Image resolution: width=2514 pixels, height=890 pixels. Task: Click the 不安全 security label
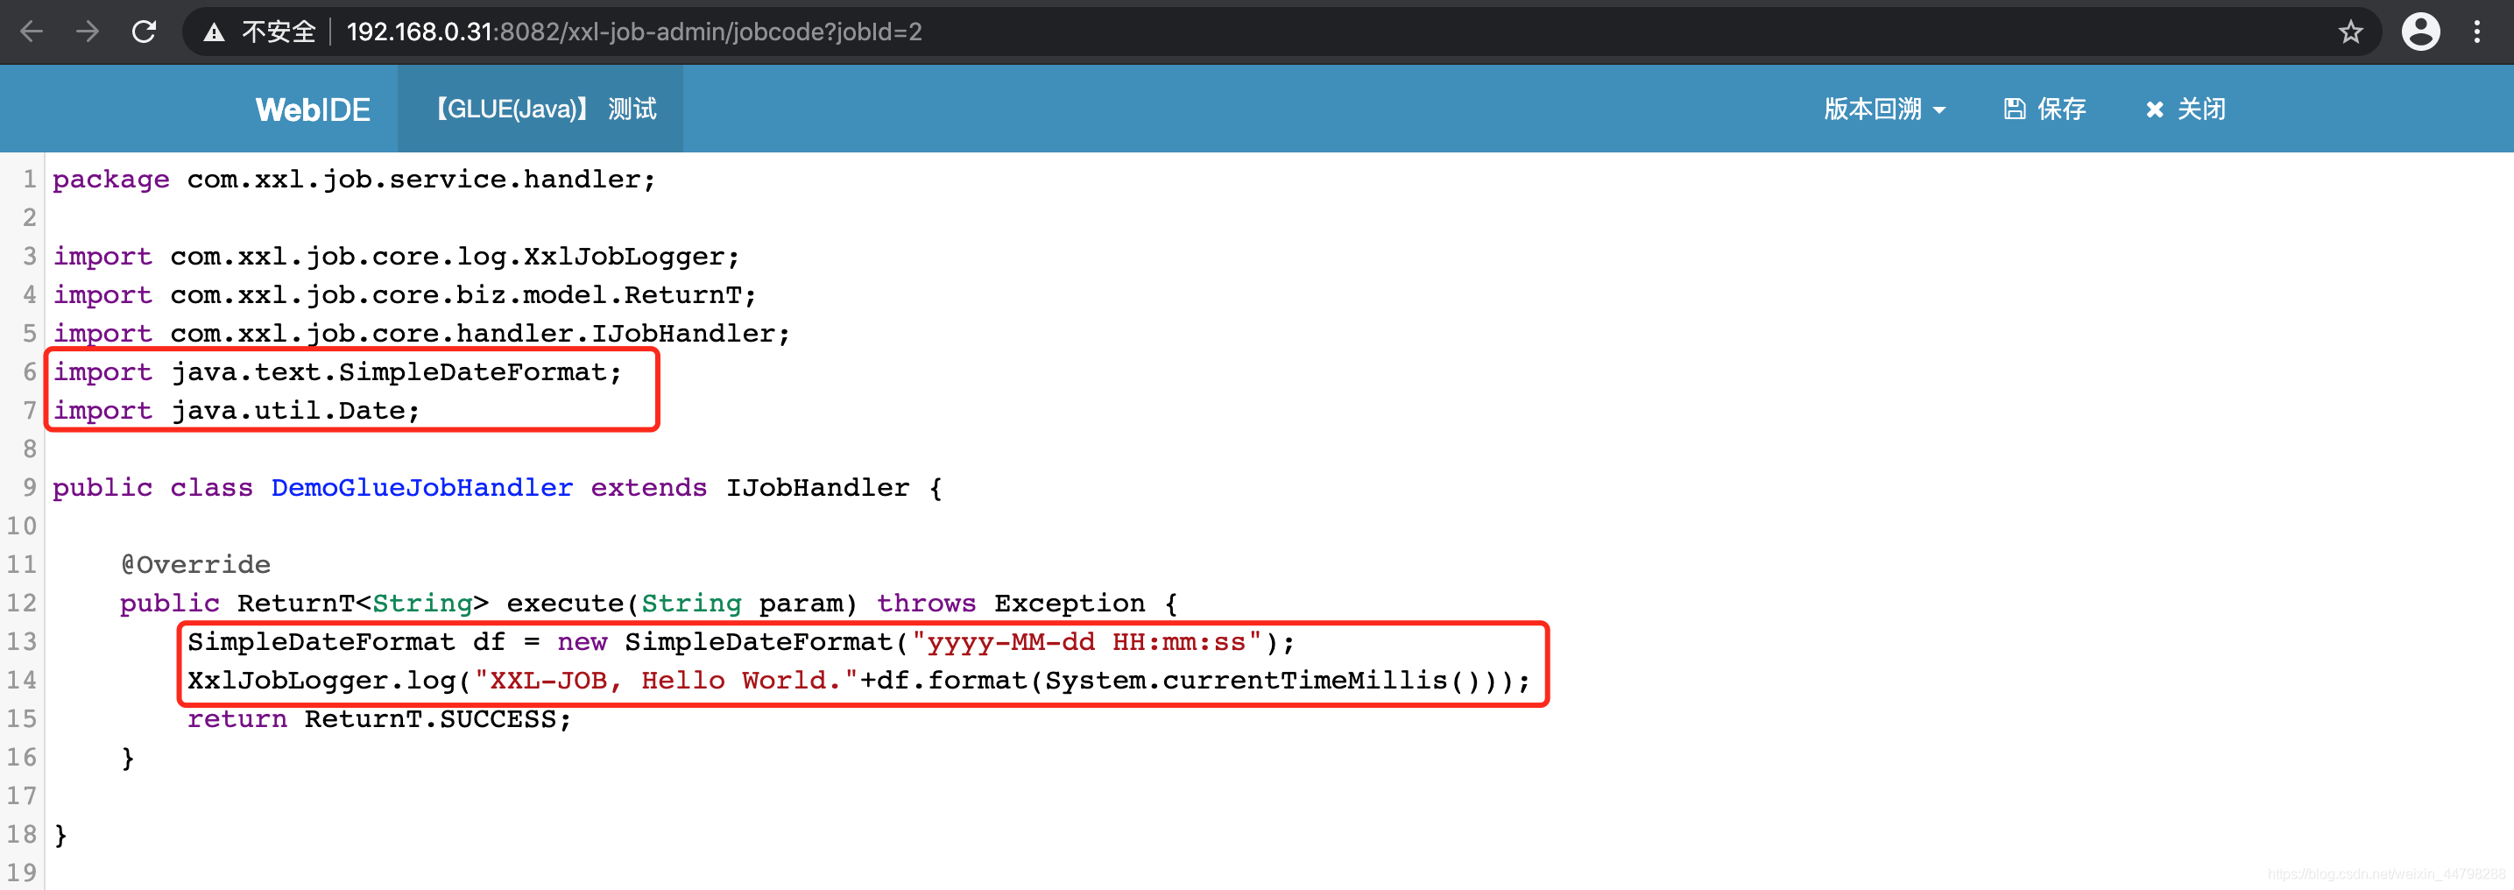tap(279, 32)
